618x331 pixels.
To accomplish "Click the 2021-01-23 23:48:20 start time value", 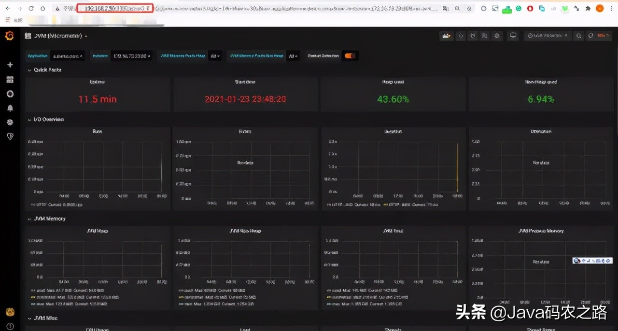I will [x=245, y=99].
